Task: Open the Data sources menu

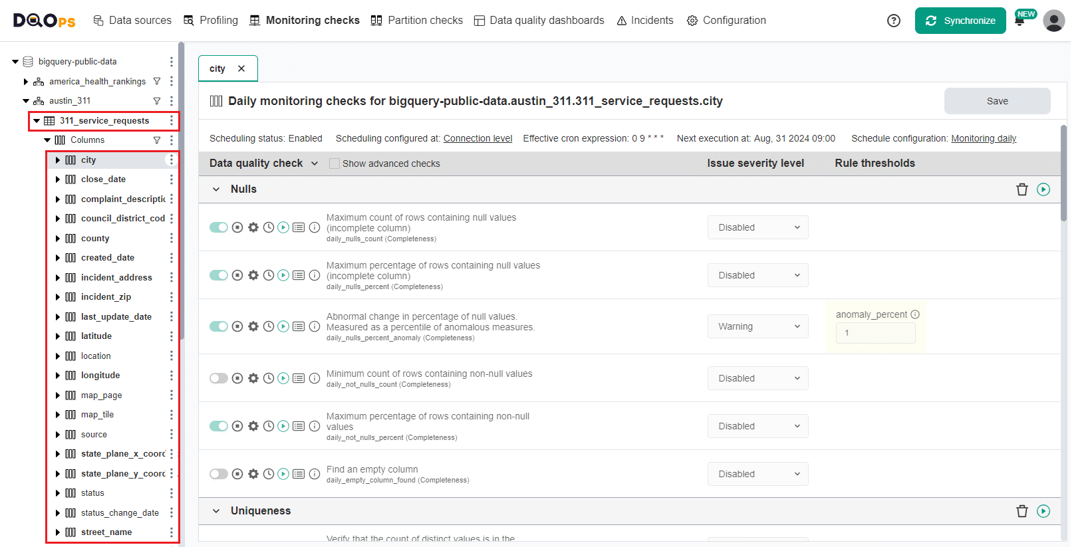Action: [132, 21]
